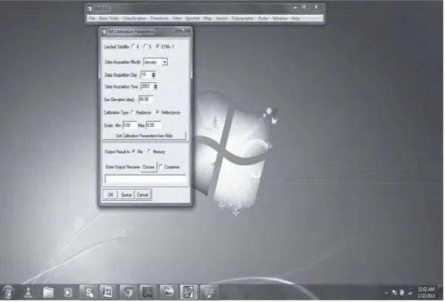Click the Data Acquisition Year stepper arrows

tap(155, 86)
